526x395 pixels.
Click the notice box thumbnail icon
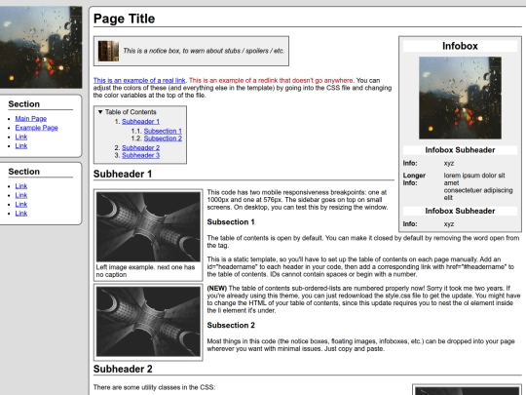point(108,51)
